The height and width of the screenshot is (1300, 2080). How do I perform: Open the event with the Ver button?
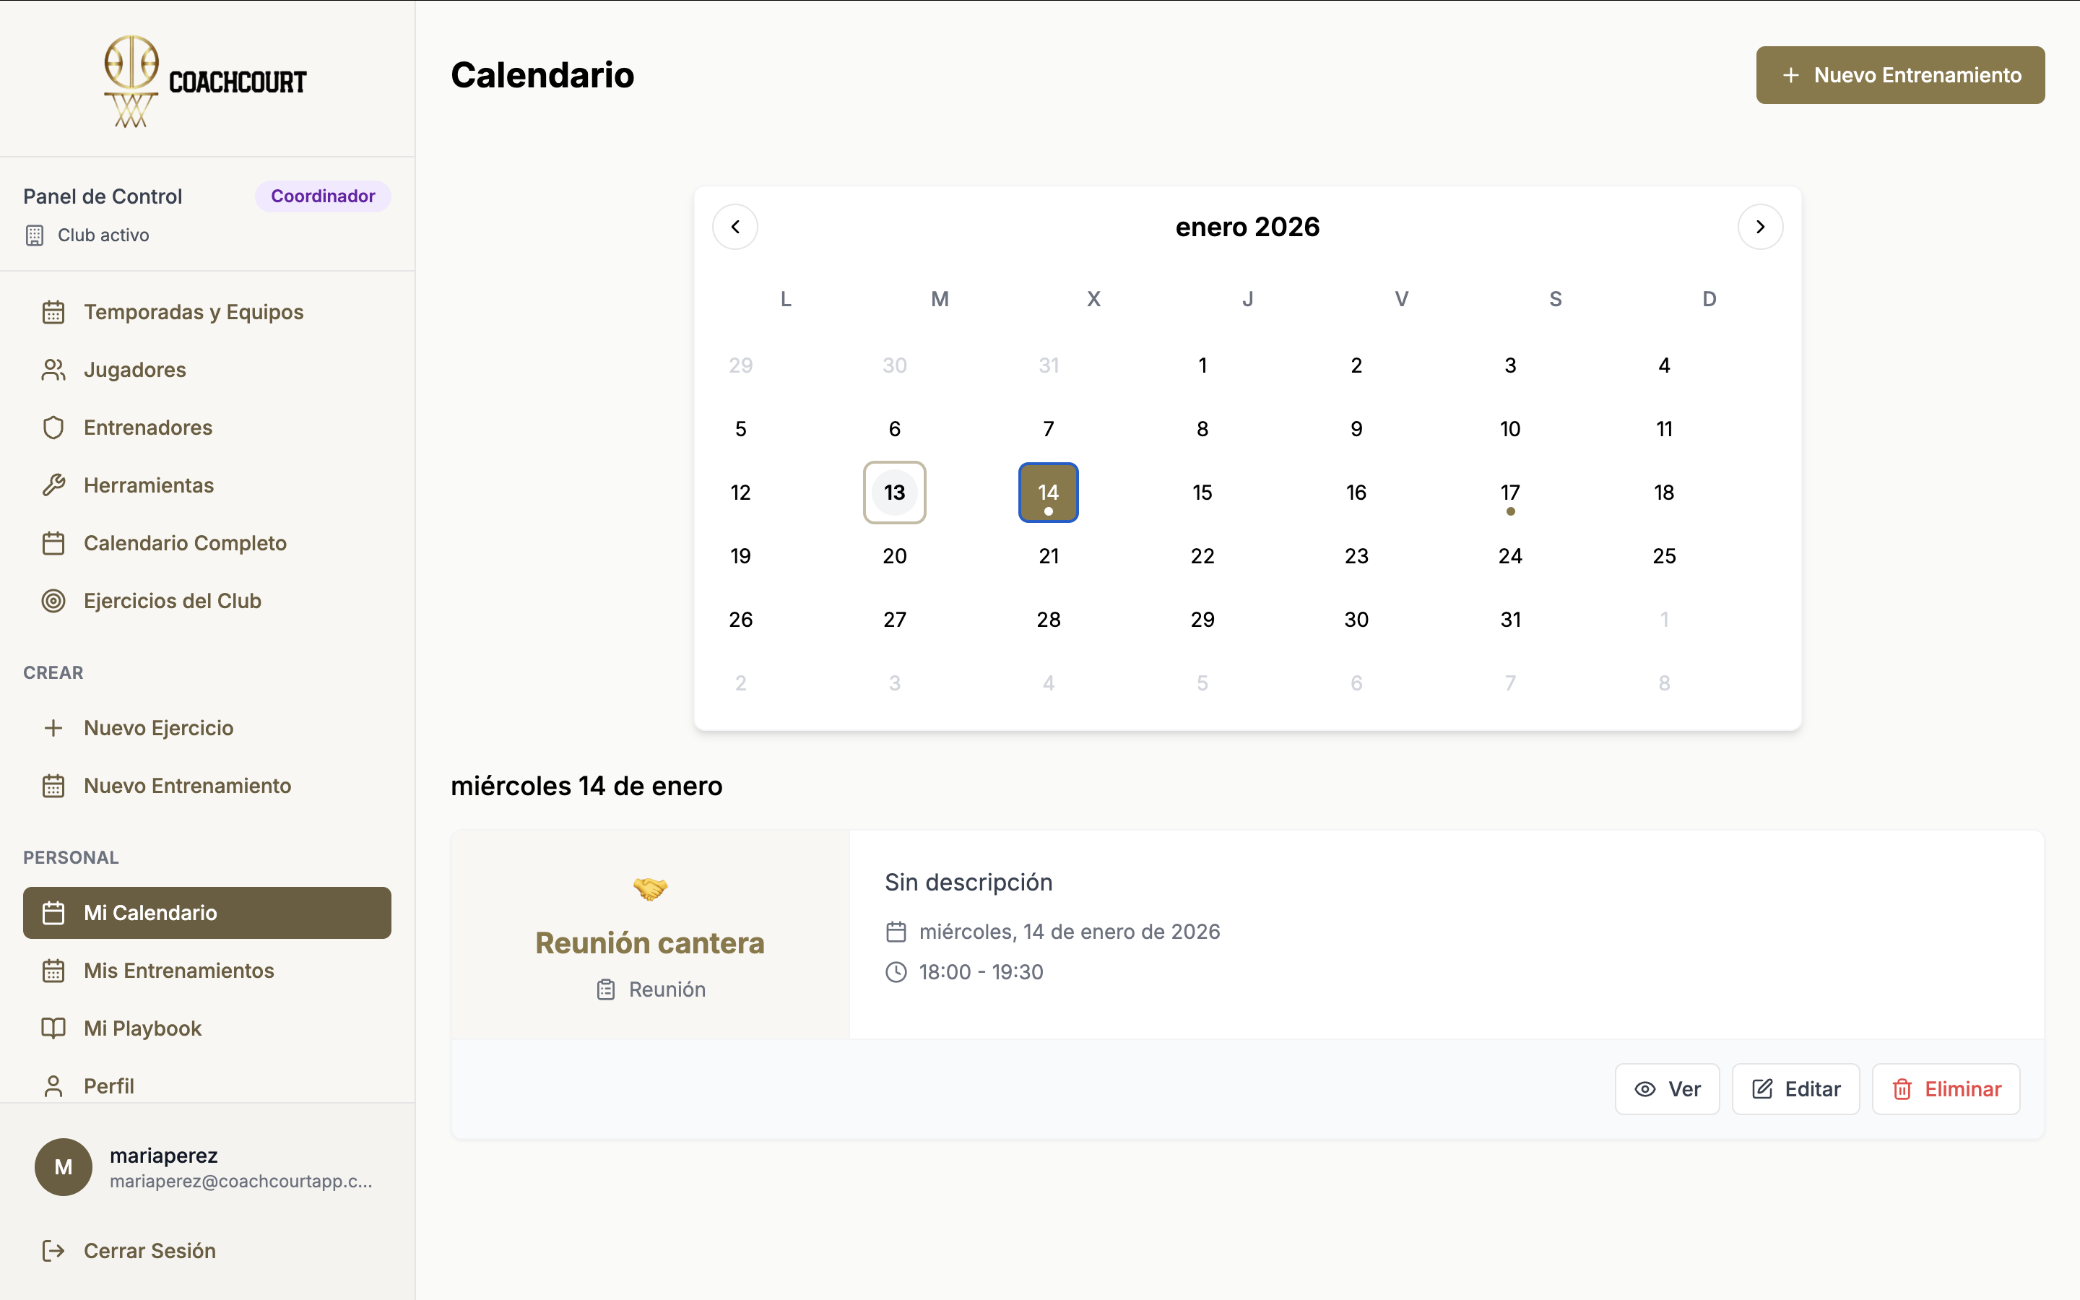tap(1667, 1088)
